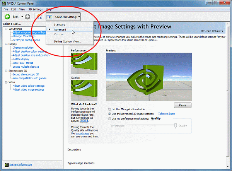Select 'Manage 3D settings' tree item
The width and height of the screenshot is (232, 171).
pyautogui.click(x=24, y=36)
